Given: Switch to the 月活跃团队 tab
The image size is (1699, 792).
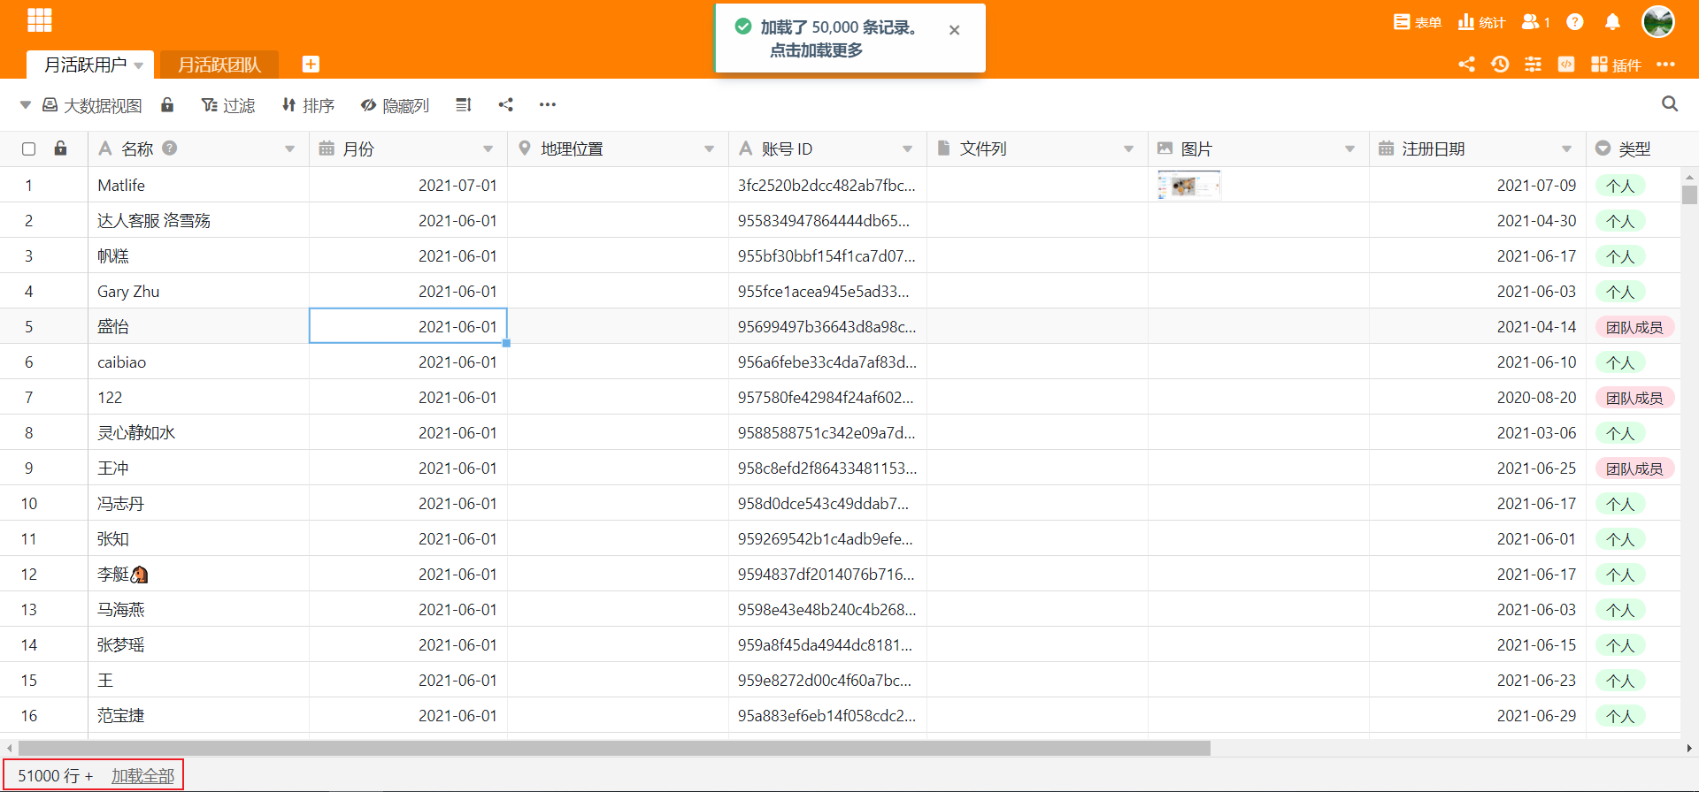Looking at the screenshot, I should pos(219,65).
